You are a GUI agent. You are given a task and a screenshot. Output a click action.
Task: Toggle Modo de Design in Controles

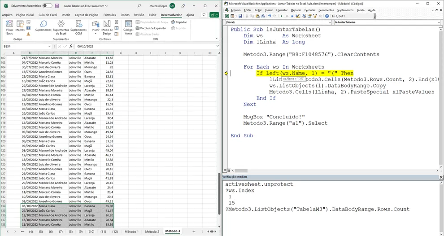tap(107, 27)
